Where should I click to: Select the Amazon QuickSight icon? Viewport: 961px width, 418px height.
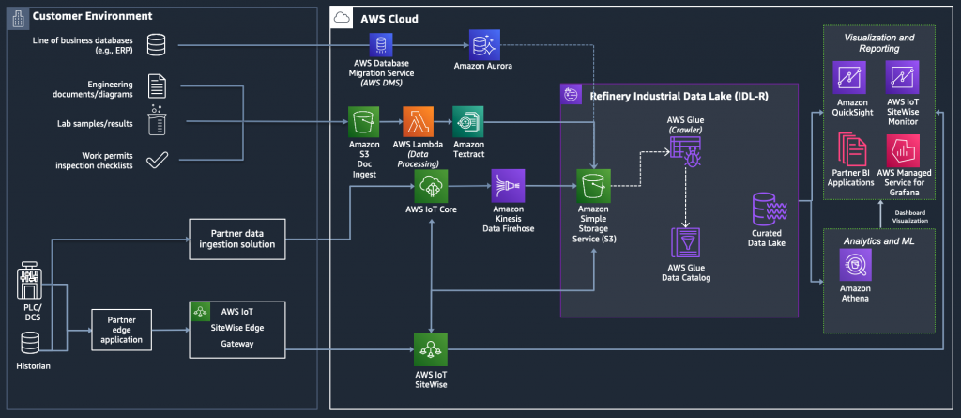849,76
